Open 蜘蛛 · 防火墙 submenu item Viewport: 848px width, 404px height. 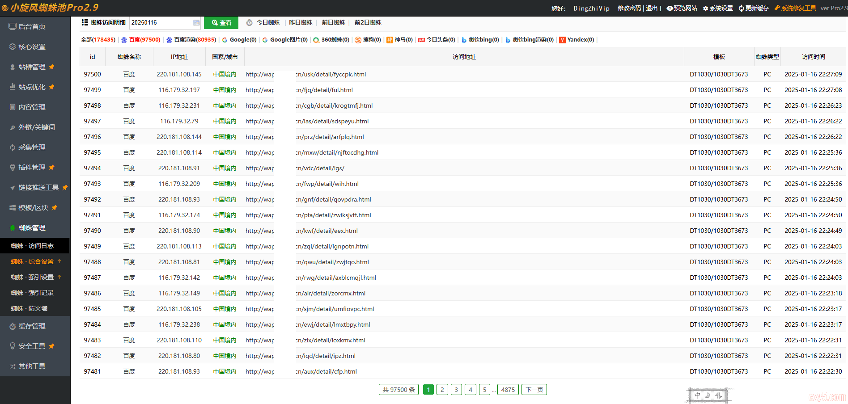pyautogui.click(x=29, y=308)
